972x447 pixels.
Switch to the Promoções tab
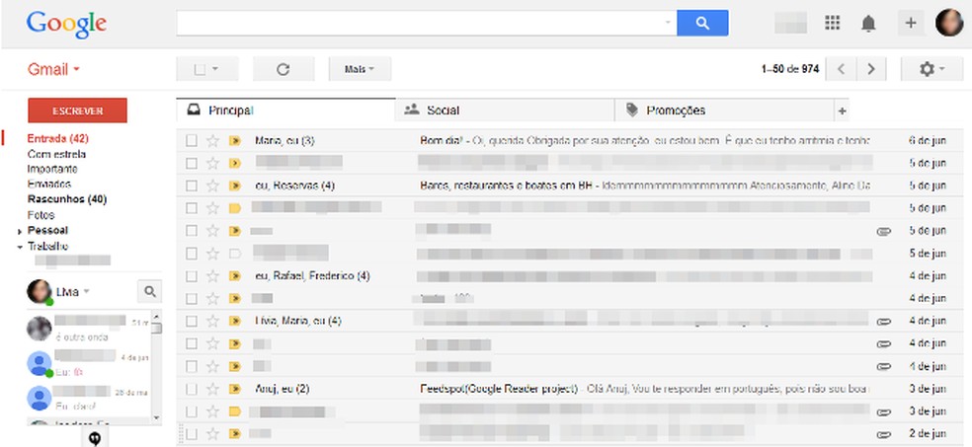[723, 111]
